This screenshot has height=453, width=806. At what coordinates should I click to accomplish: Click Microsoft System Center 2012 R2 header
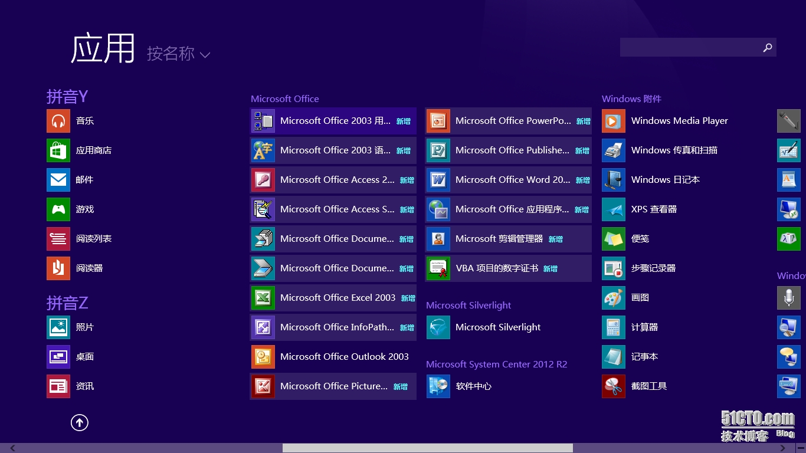click(496, 364)
